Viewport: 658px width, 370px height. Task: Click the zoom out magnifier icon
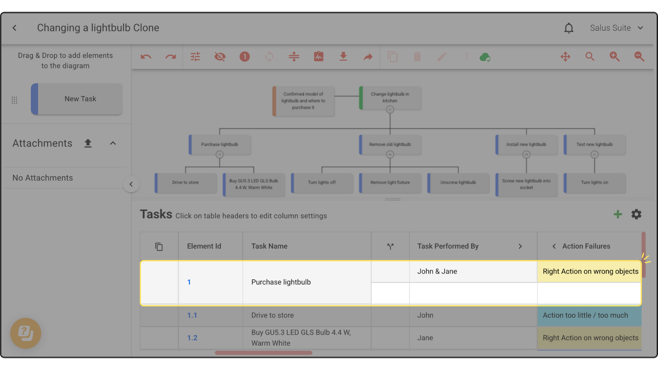pyautogui.click(x=639, y=57)
